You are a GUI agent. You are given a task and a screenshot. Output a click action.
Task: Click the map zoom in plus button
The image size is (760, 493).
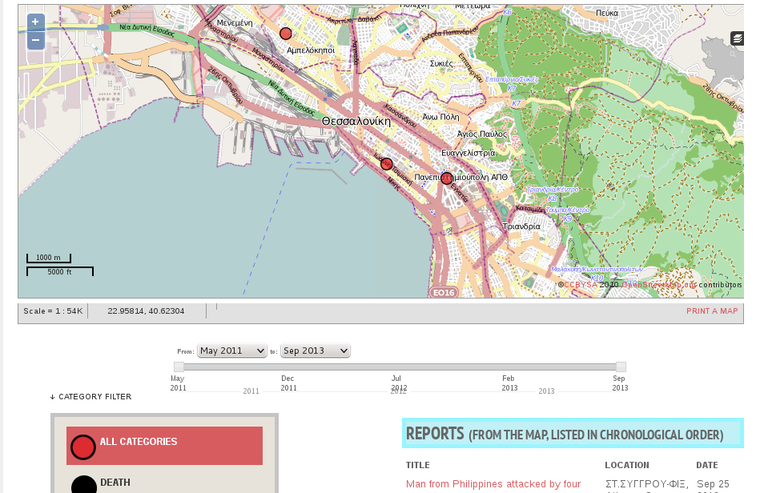tap(35, 22)
